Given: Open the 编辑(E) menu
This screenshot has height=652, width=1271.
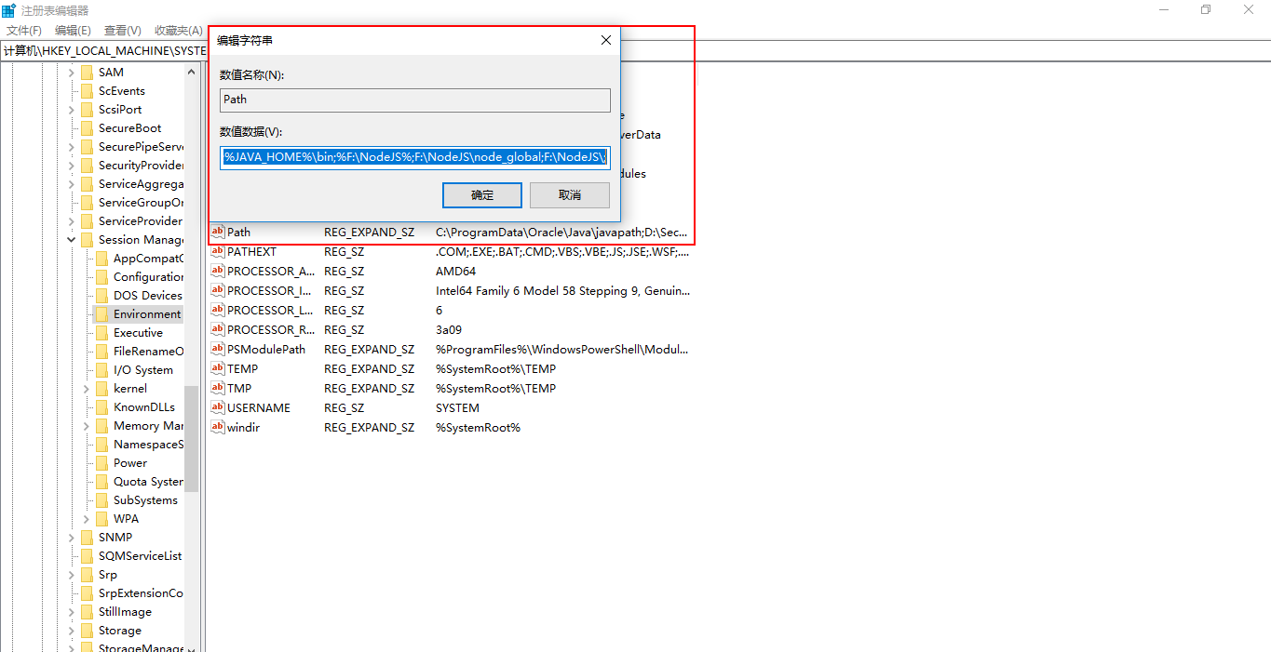Looking at the screenshot, I should (73, 31).
